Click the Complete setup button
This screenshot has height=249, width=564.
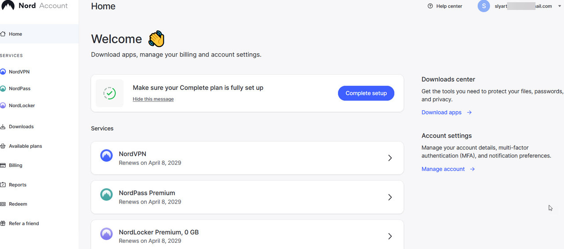click(x=366, y=93)
